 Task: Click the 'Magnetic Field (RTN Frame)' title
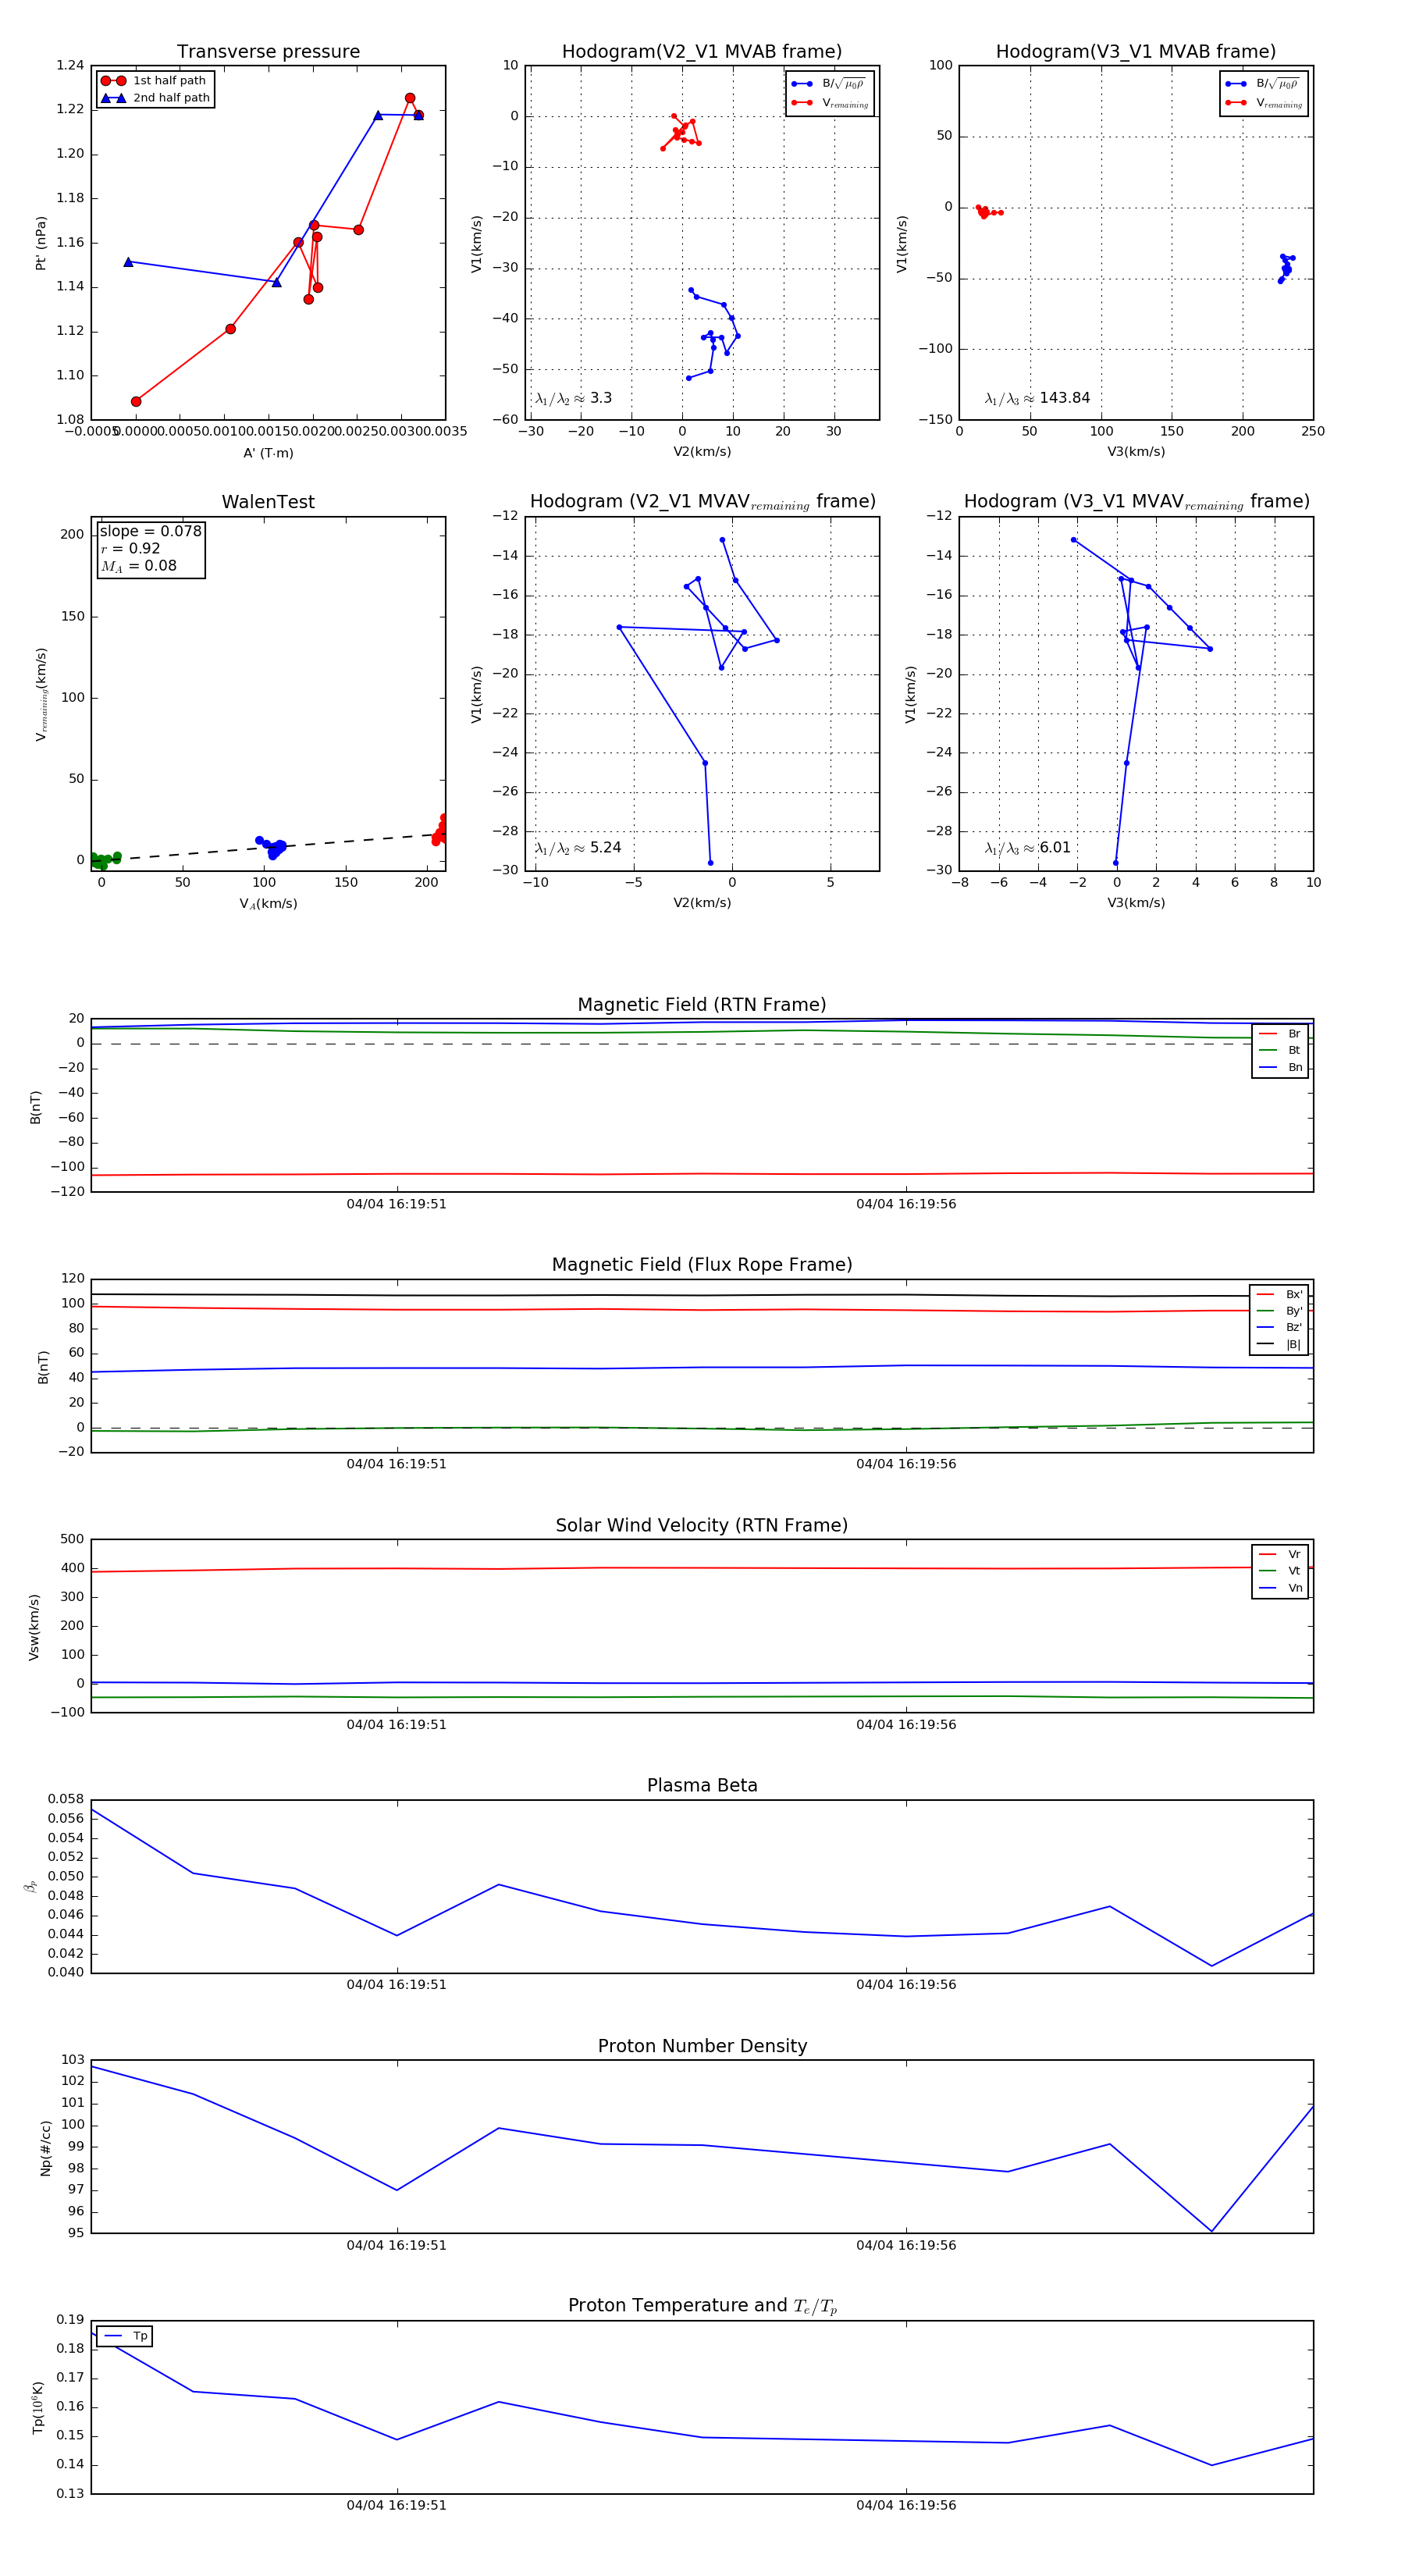pyautogui.click(x=702, y=1005)
